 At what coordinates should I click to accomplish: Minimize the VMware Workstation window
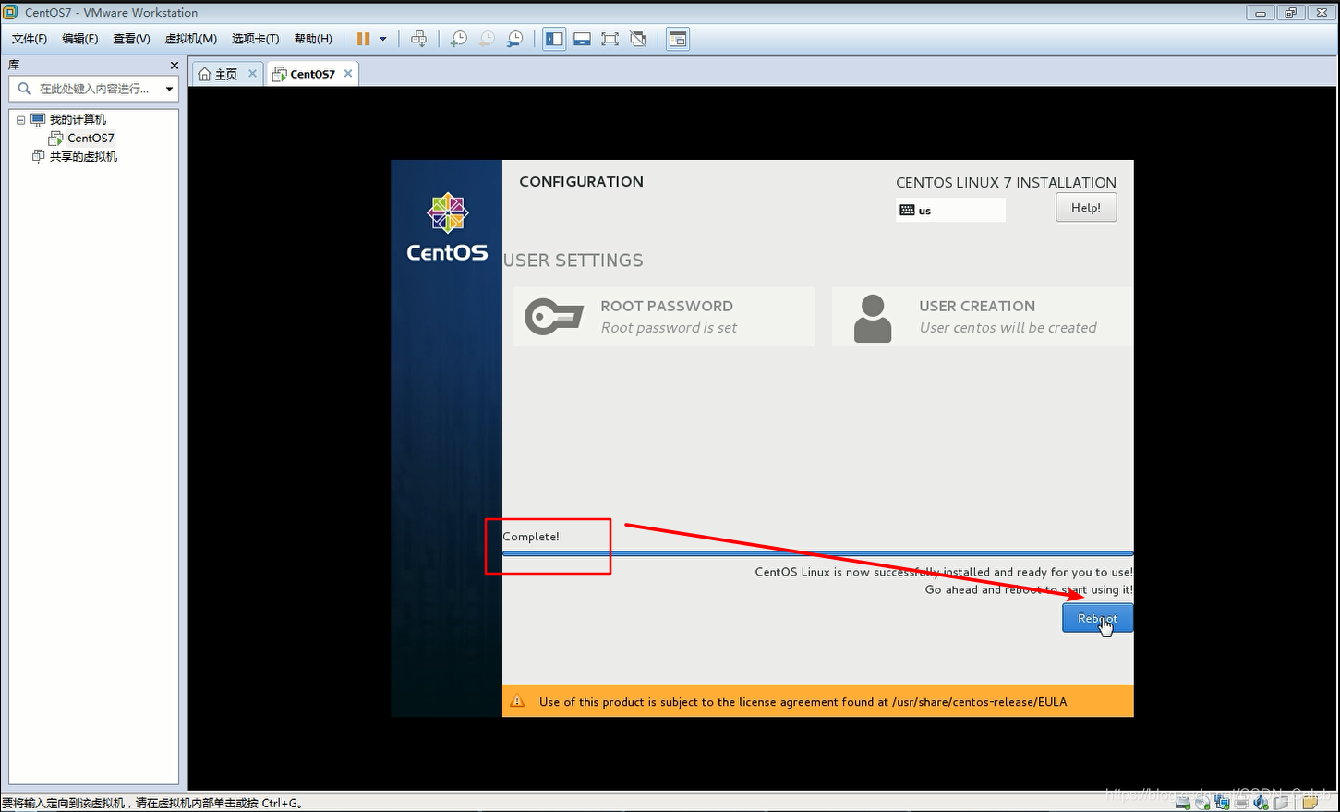(1260, 12)
